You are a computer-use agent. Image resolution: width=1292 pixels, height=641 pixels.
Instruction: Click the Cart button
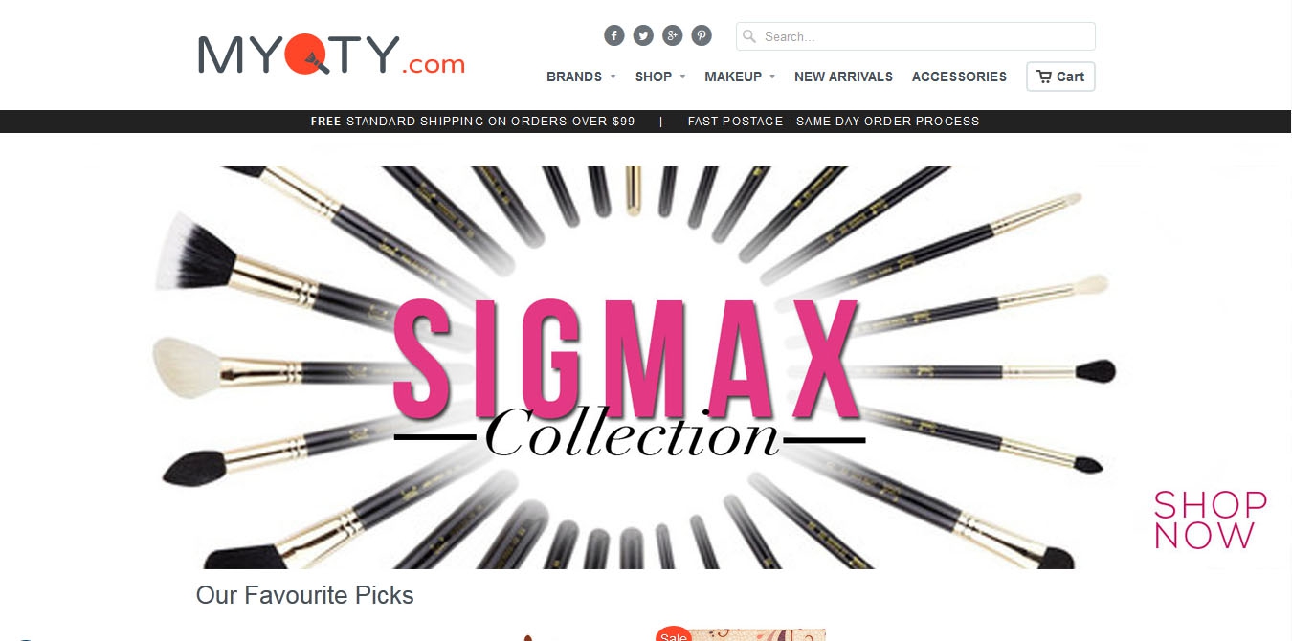pos(1060,77)
